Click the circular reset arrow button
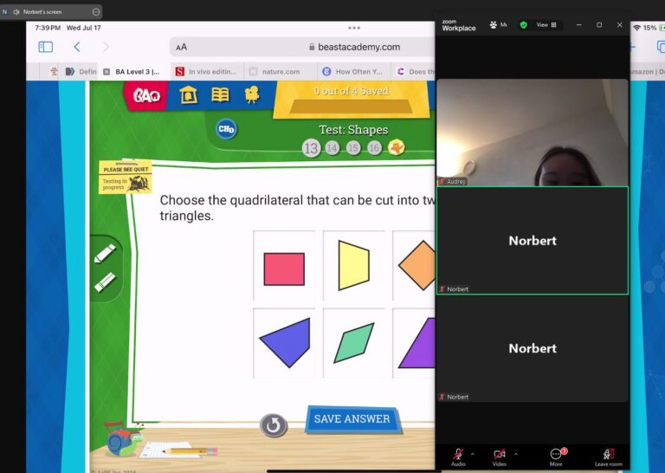 click(274, 425)
